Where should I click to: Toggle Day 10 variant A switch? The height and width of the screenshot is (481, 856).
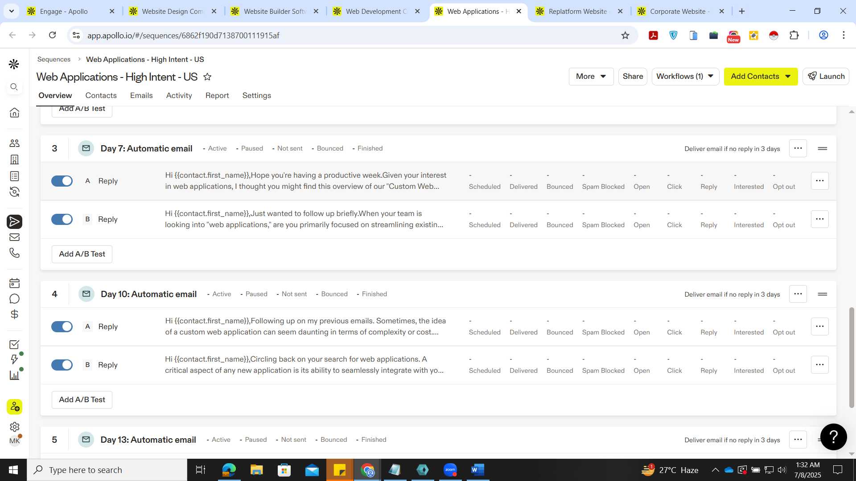pos(62,326)
